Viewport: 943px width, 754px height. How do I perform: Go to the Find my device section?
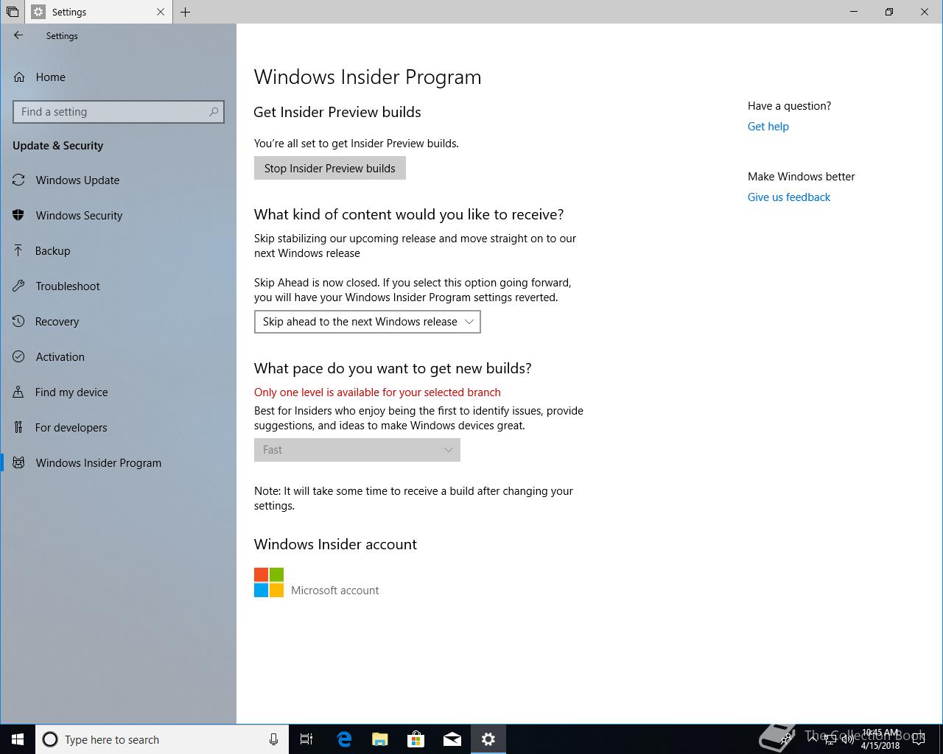[x=118, y=392]
